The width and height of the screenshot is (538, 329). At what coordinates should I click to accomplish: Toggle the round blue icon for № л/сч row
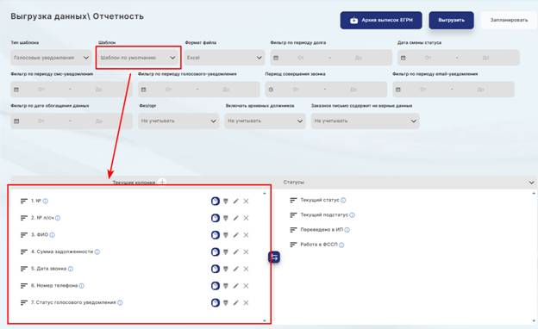[216, 218]
